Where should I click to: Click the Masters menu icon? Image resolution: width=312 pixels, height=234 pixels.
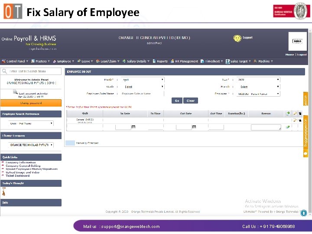click(33, 61)
